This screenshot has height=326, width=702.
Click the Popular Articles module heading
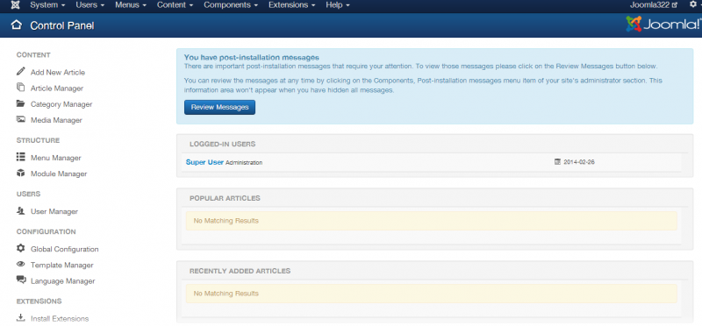[225, 198]
